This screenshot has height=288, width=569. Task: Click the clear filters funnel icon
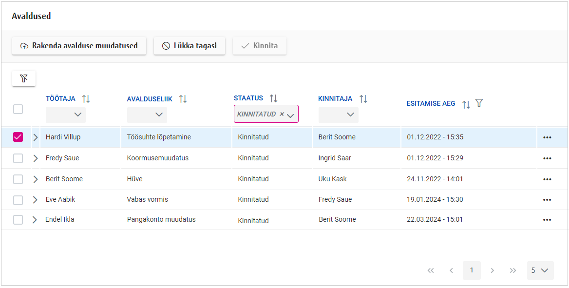pos(23,78)
